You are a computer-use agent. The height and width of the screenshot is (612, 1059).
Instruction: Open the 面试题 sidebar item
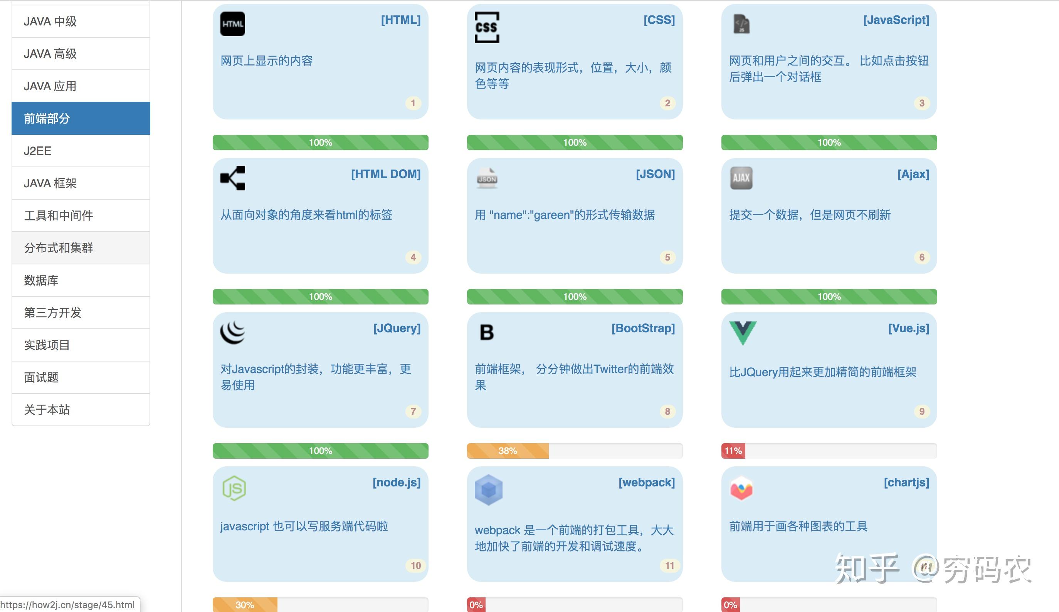[81, 377]
